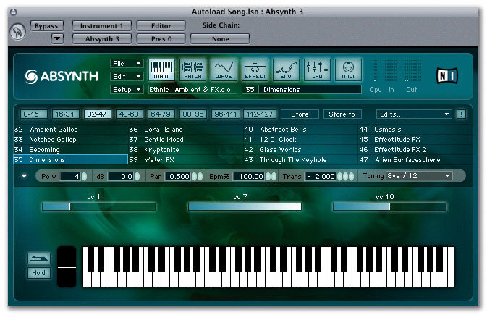The width and height of the screenshot is (487, 315).
Task: Click the cc 1 slider
Action: [98, 206]
